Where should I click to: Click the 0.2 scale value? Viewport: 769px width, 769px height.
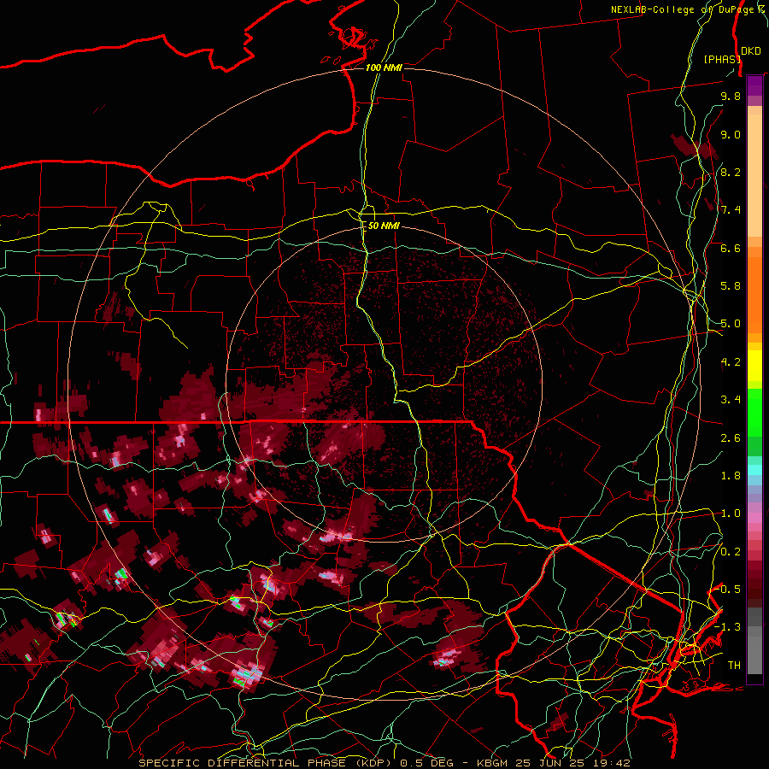(x=731, y=552)
